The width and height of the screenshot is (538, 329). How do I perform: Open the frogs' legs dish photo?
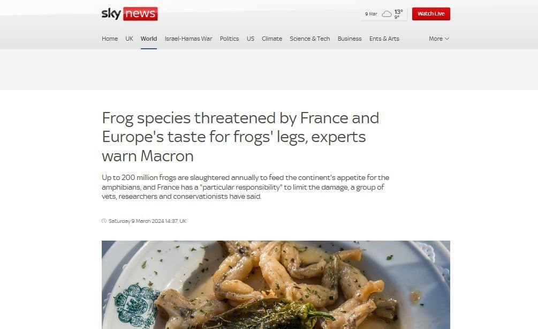point(276,285)
